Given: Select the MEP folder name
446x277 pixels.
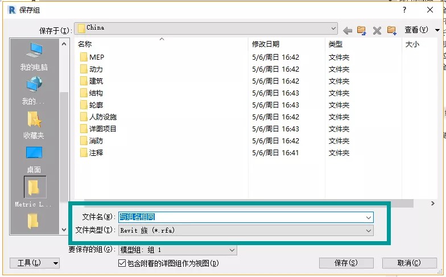Looking at the screenshot, I should [x=97, y=57].
